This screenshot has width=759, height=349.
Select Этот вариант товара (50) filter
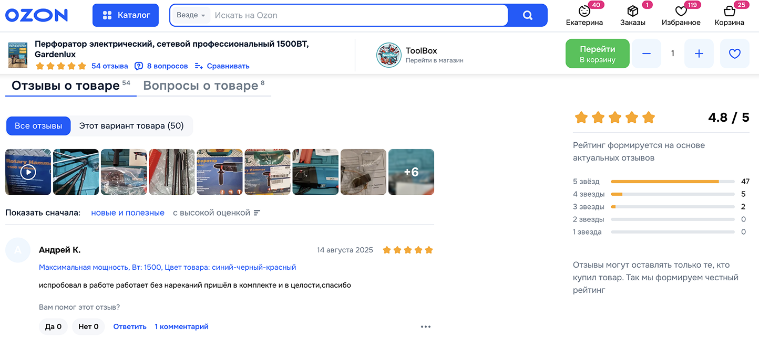[x=131, y=126]
